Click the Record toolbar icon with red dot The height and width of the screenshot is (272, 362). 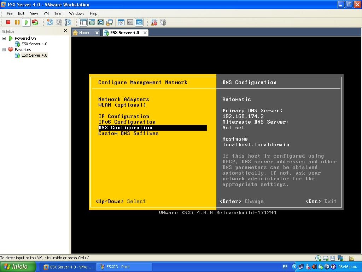tap(154, 22)
